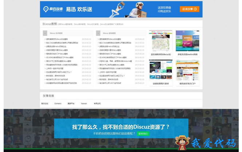Open the 专用主机 friendly link

(x=97, y=104)
